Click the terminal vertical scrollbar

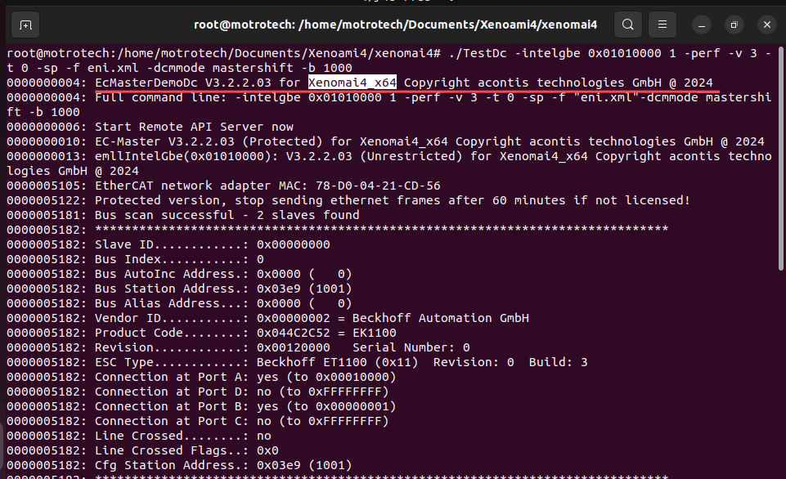coord(780,159)
